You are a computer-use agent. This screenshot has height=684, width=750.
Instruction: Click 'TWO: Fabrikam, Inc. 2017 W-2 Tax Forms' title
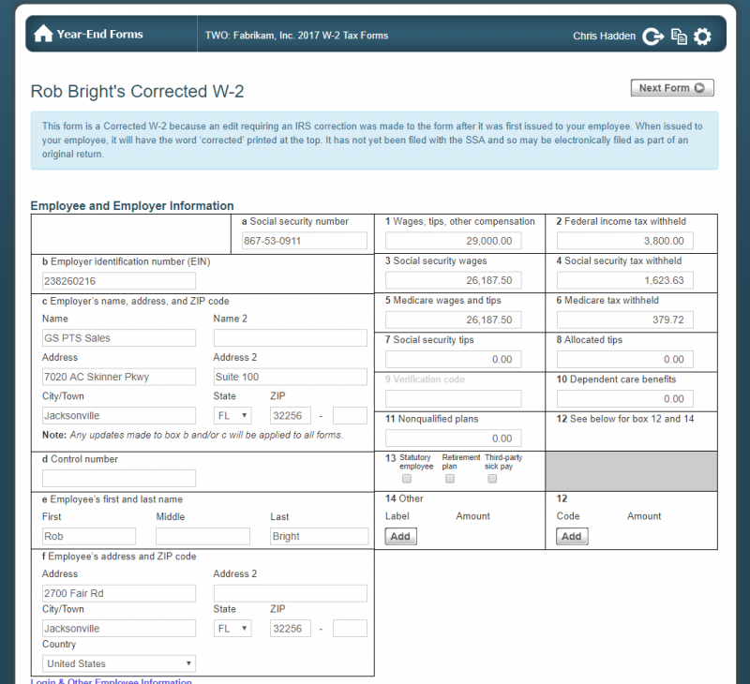296,36
